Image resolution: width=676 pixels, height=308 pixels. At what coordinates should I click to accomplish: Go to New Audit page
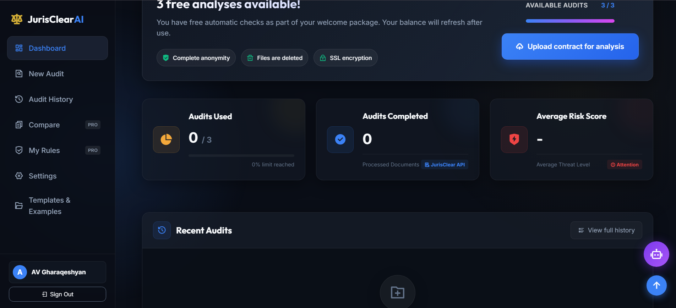[x=58, y=74]
